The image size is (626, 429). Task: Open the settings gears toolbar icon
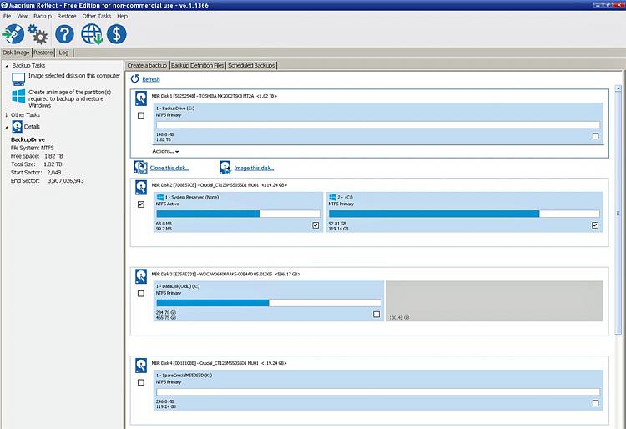click(x=38, y=34)
